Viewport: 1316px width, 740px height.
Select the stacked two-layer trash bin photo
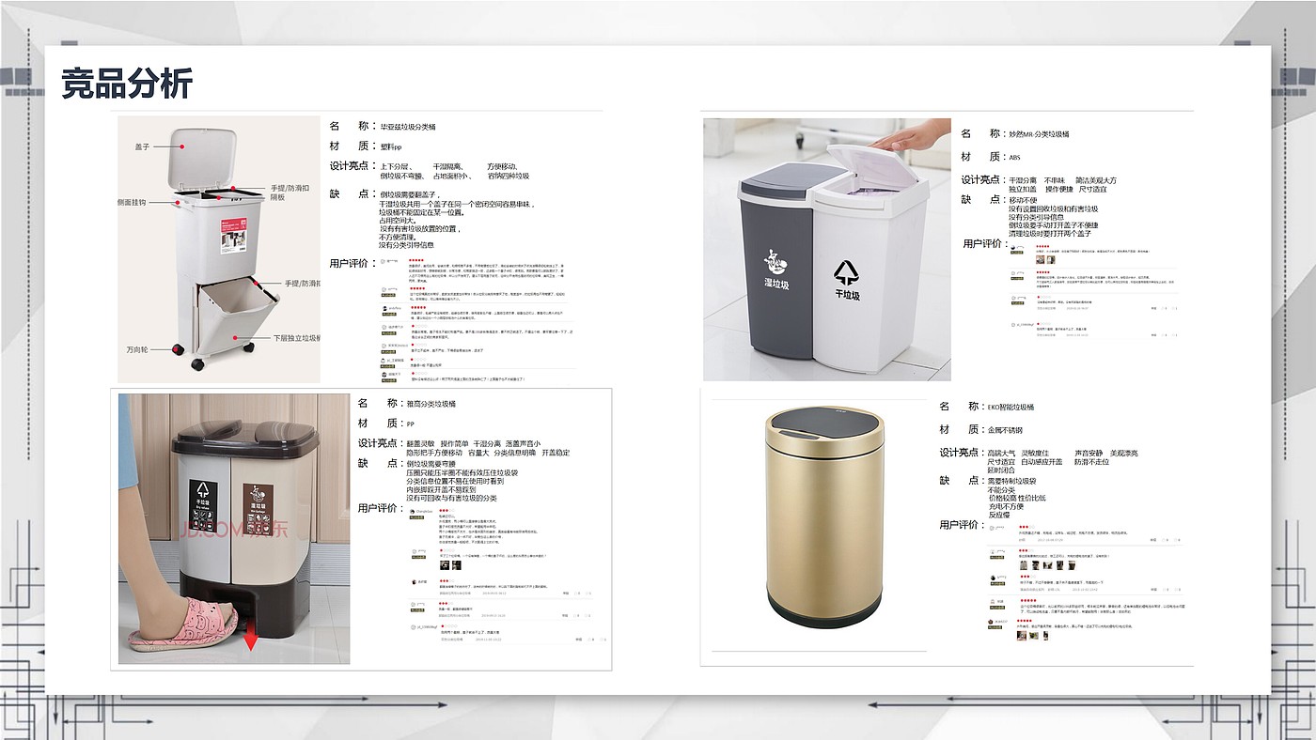pos(219,249)
